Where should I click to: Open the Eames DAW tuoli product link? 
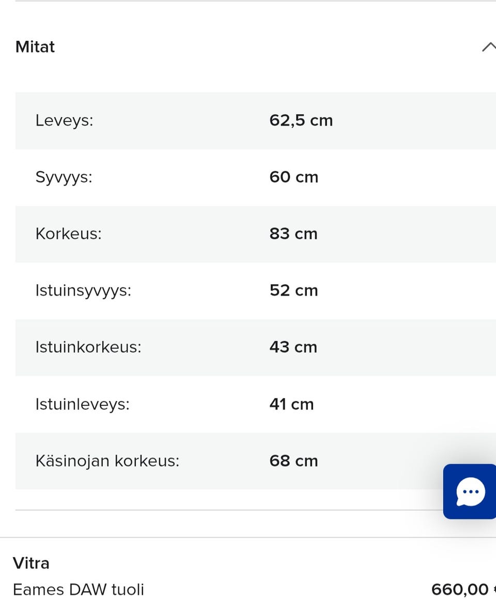coord(79,589)
